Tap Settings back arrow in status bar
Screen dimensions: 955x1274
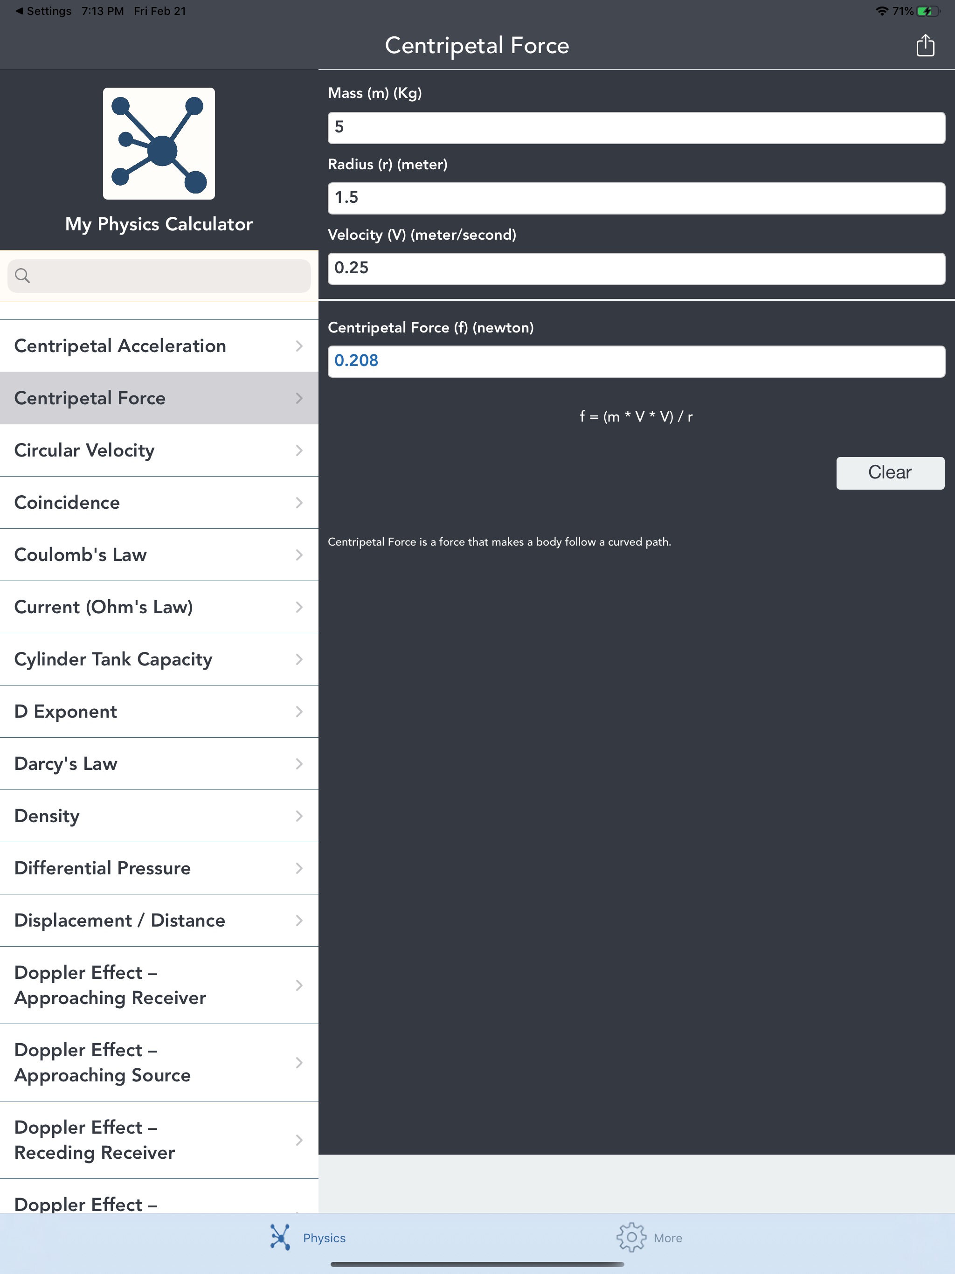pos(19,11)
